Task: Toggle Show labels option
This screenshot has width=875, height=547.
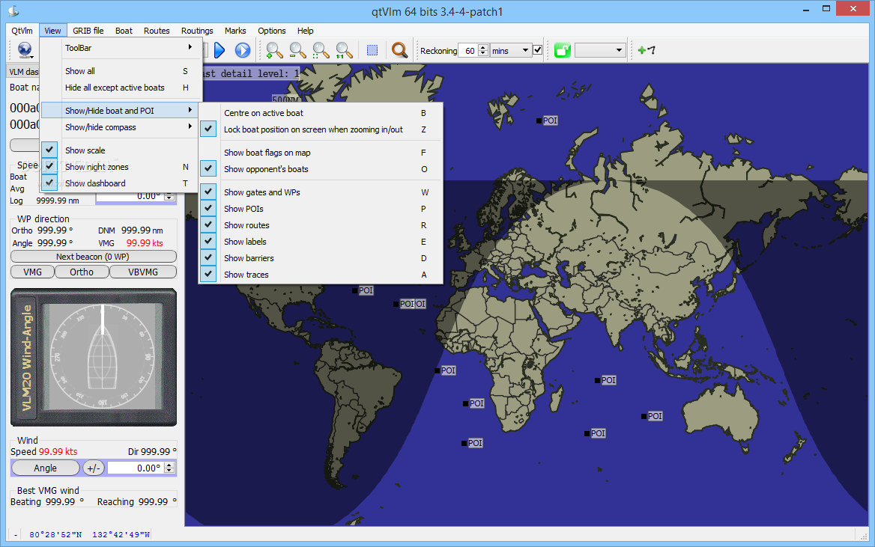Action: click(x=321, y=242)
